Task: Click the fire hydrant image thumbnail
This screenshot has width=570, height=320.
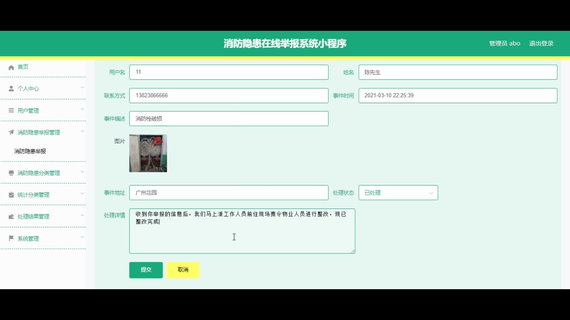Action: [148, 153]
